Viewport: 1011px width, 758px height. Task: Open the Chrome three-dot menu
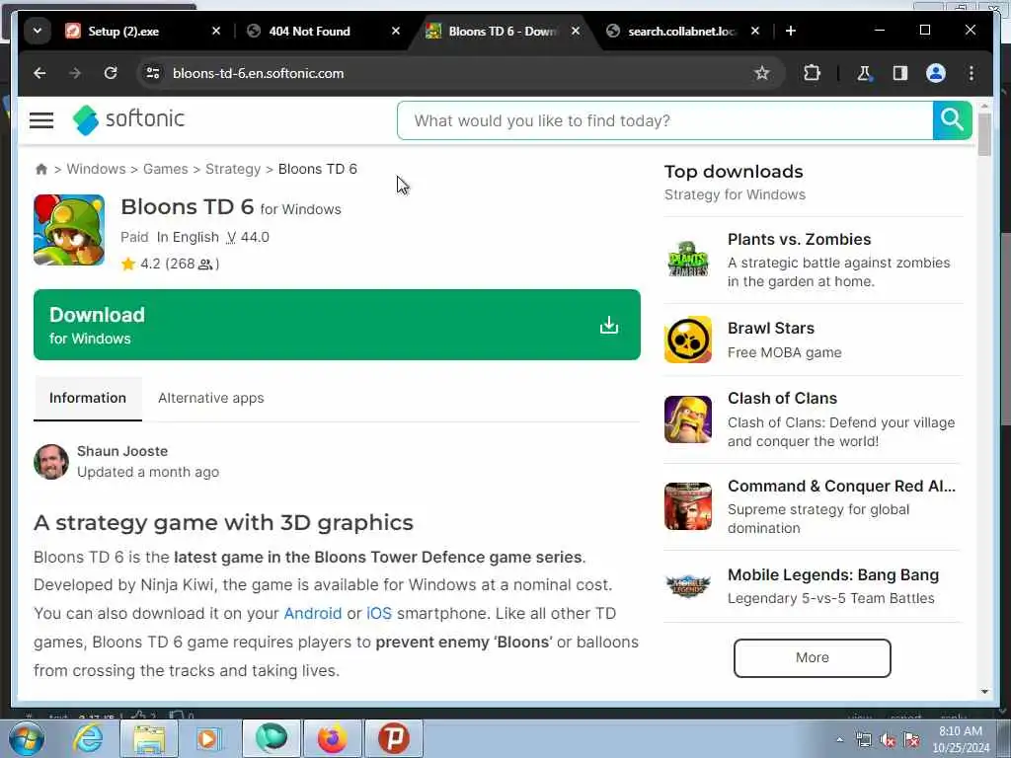[x=972, y=73]
